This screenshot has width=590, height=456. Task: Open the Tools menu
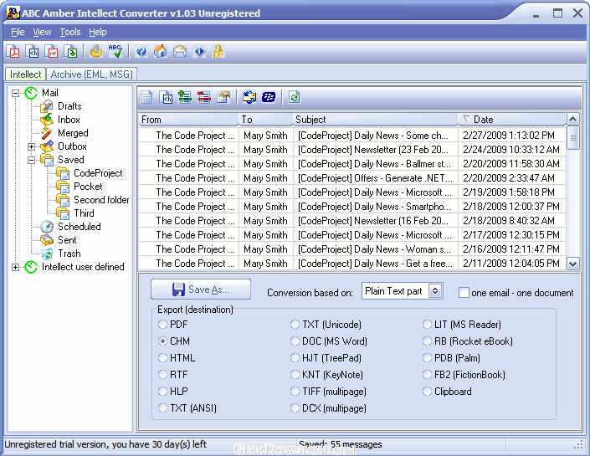point(70,32)
